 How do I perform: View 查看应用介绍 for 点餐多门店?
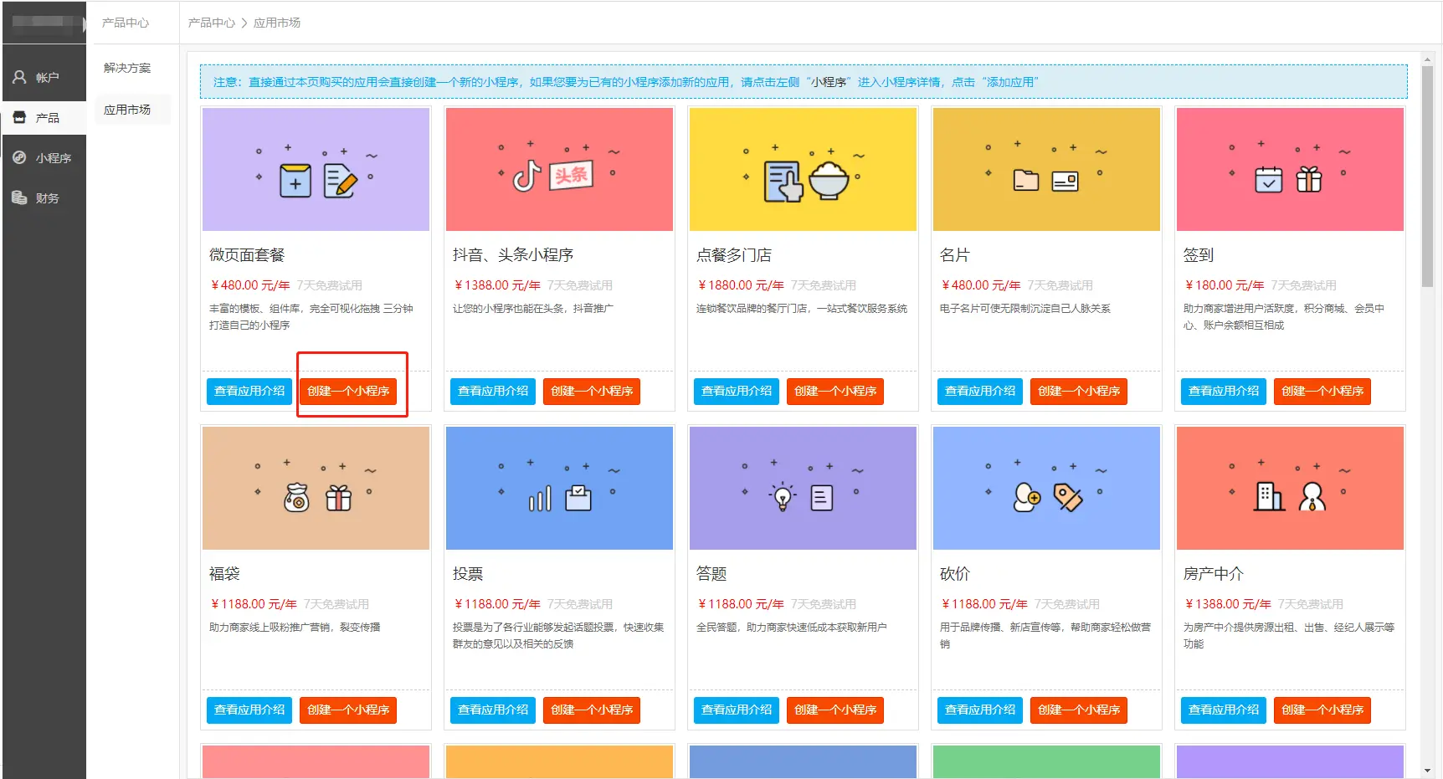tap(737, 392)
